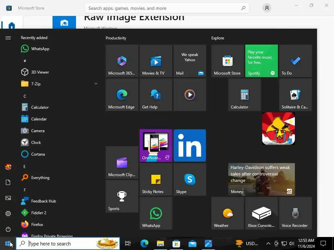Open the LinkedIn tile
The height and width of the screenshot is (250, 334).
pos(190,146)
